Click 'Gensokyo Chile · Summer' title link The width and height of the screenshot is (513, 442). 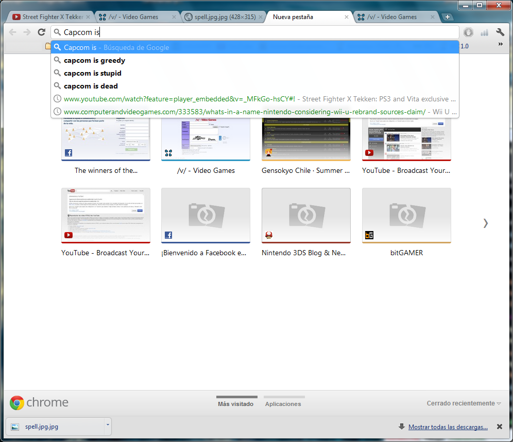click(305, 170)
